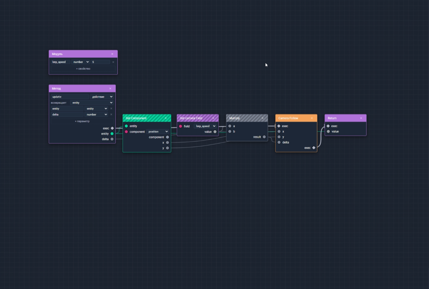Click component input pin on Get Component
Viewport: 429px width, 289px height.
coord(126,132)
